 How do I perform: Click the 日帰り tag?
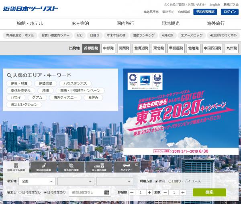pos(94,35)
